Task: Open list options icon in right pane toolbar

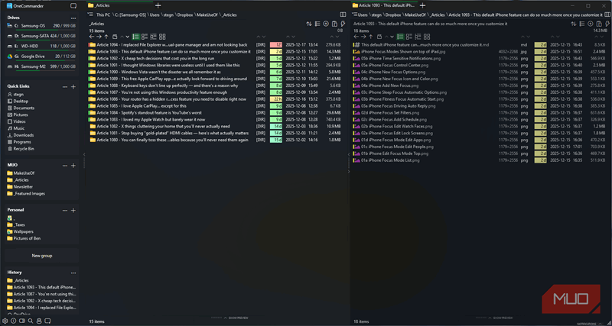Action: (x=582, y=24)
